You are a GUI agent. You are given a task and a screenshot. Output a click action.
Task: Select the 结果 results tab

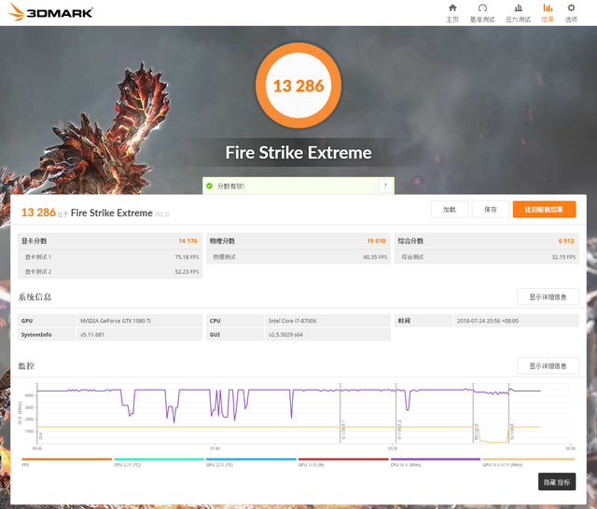point(548,13)
